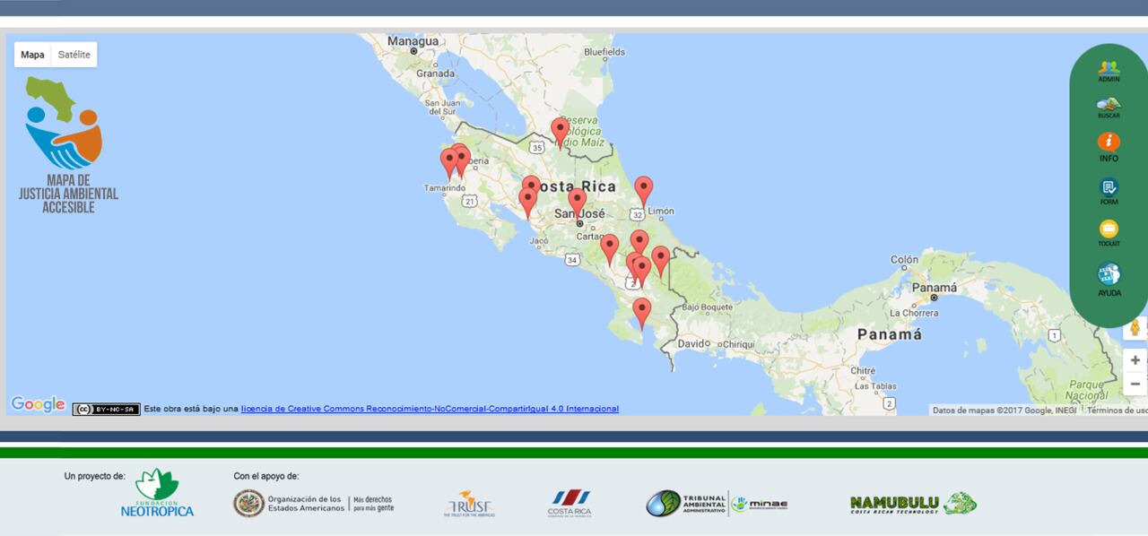The image size is (1148, 536).
Task: Open the yellow TOOLKIT icon
Action: 1109,231
